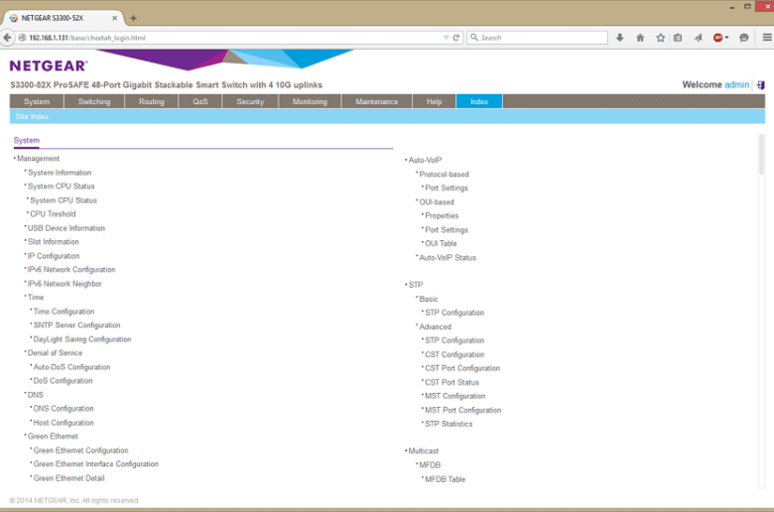Open the Monitoring menu tab
This screenshot has height=512, width=774.
point(310,101)
